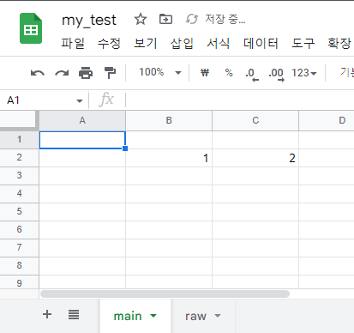
Task: Select row 4 header
Action: pos(19,194)
